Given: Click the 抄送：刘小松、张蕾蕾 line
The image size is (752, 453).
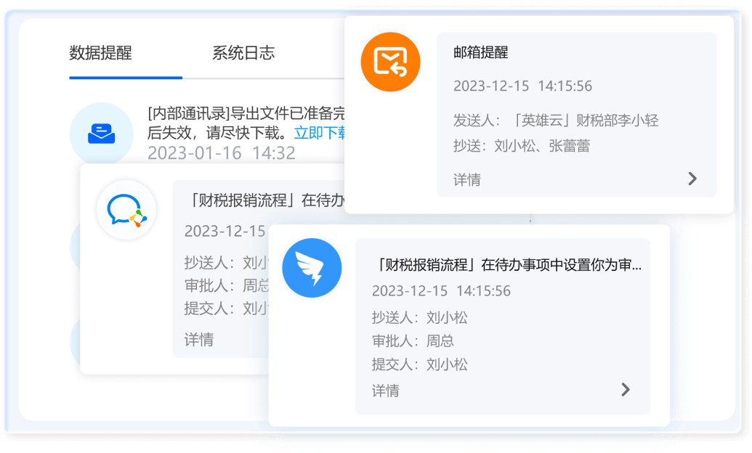Looking at the screenshot, I should 522,146.
